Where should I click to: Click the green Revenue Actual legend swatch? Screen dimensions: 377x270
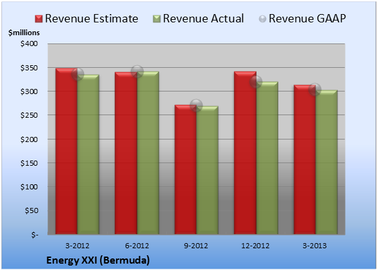coord(156,19)
